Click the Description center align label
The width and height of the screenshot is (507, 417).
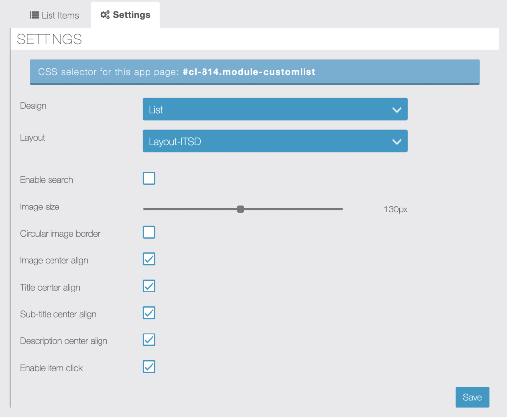pos(64,341)
